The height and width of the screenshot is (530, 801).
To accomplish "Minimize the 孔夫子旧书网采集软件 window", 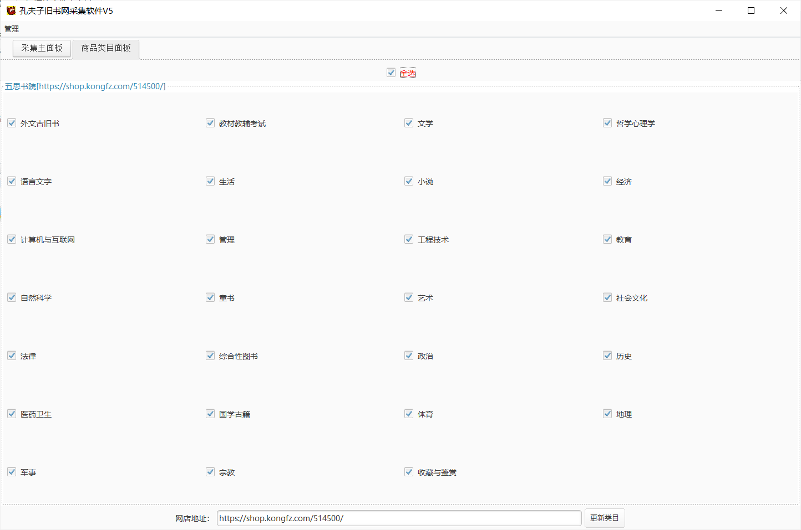I will click(719, 11).
